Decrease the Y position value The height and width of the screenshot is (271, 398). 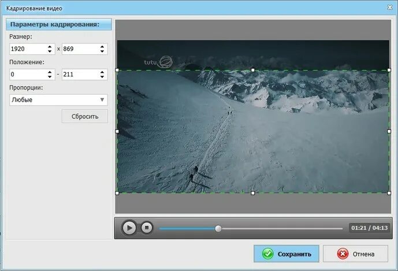102,77
